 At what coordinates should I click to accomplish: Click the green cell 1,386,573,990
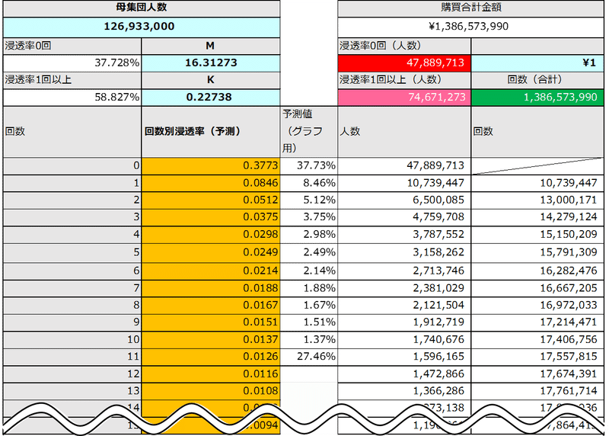pos(537,98)
